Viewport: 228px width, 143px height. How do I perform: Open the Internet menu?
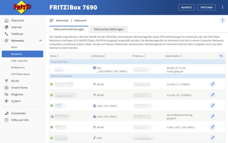coord(16,27)
